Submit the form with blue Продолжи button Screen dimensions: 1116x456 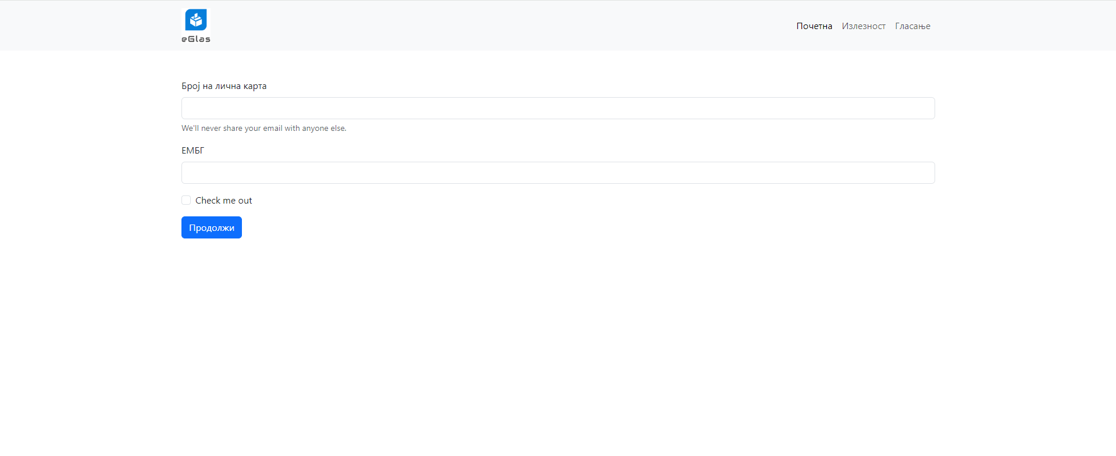[211, 227]
